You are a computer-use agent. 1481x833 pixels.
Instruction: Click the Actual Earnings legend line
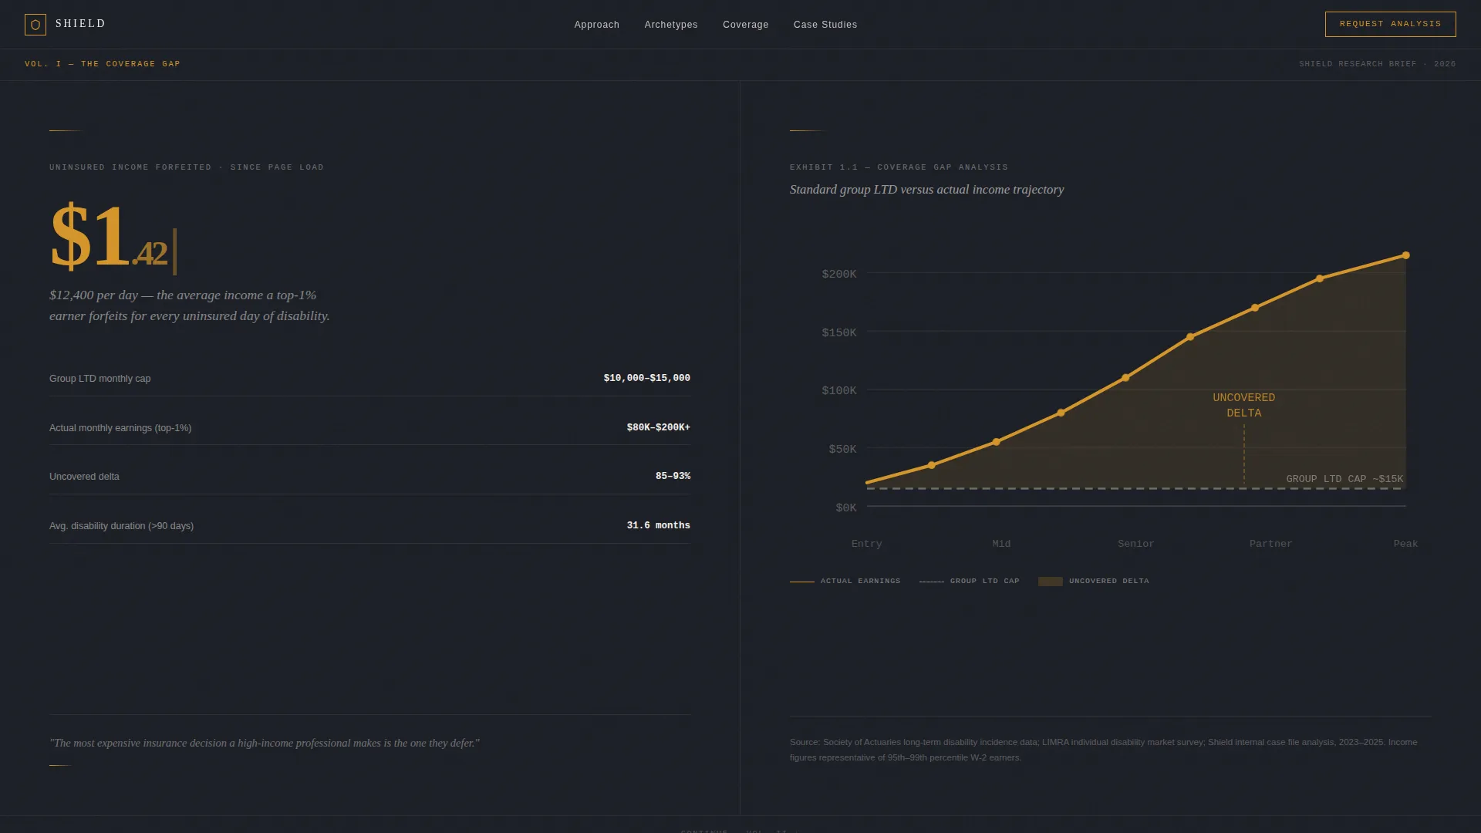[x=802, y=582]
